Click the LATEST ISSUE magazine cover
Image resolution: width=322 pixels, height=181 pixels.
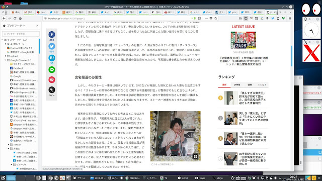243,40
